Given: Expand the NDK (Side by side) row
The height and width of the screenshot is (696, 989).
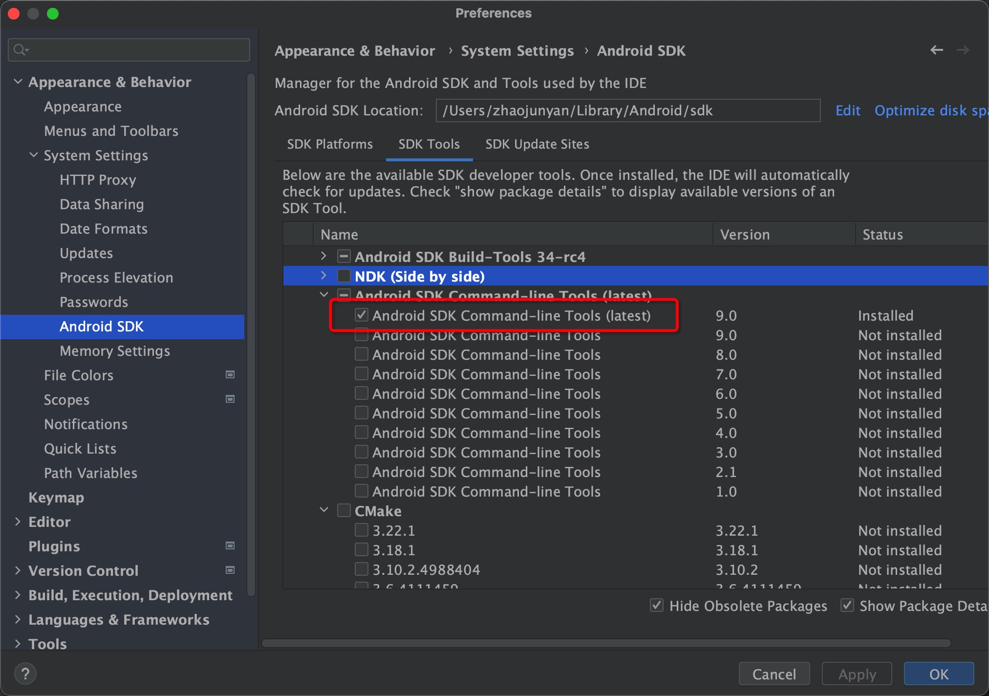Looking at the screenshot, I should [323, 276].
